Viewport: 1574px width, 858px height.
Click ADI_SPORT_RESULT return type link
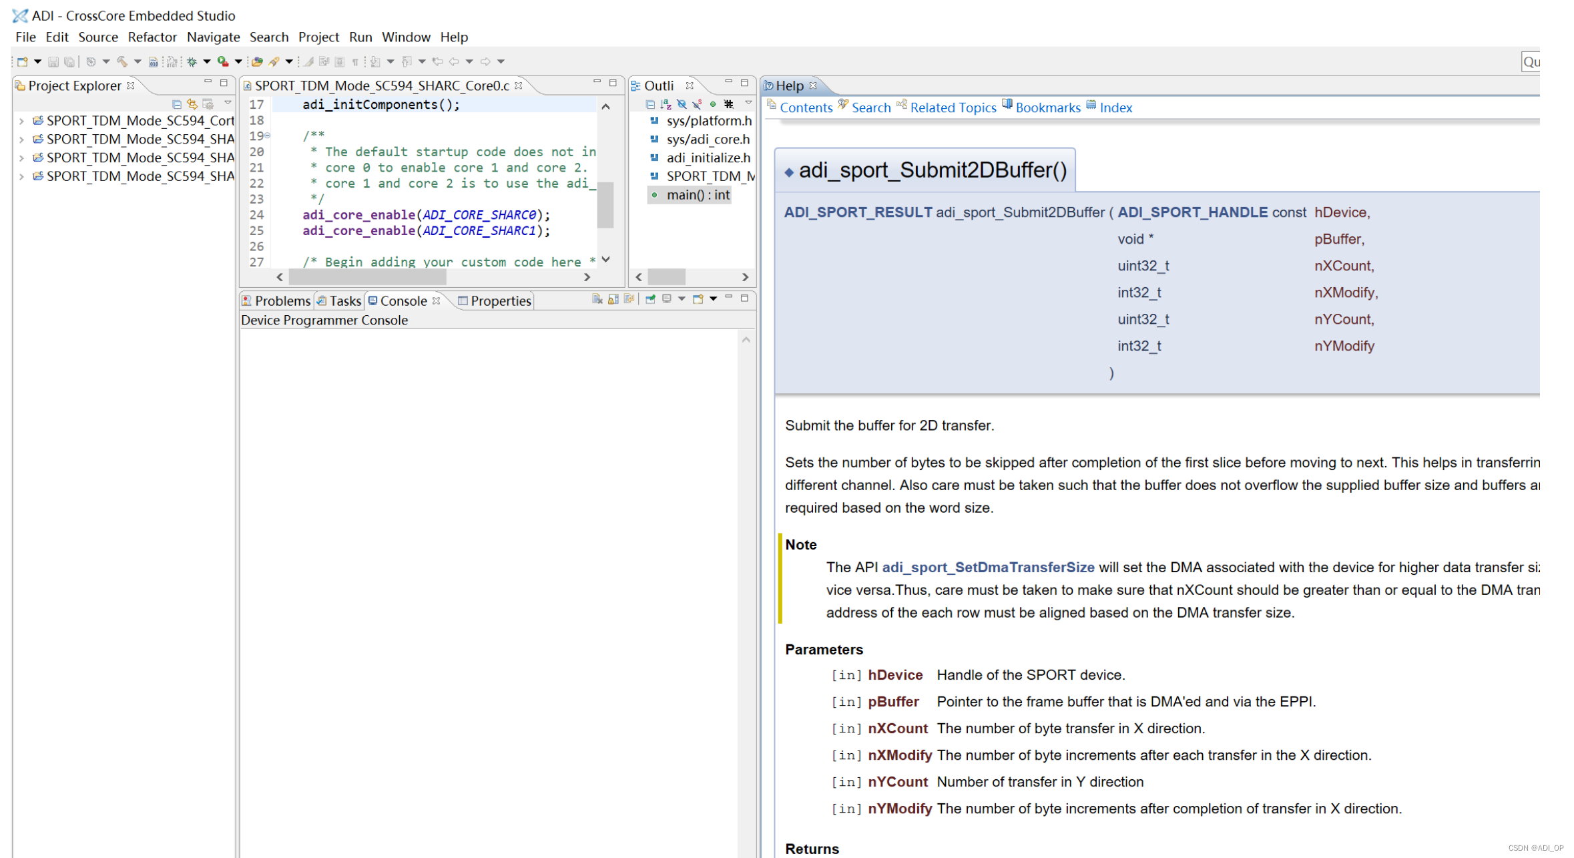pyautogui.click(x=858, y=212)
